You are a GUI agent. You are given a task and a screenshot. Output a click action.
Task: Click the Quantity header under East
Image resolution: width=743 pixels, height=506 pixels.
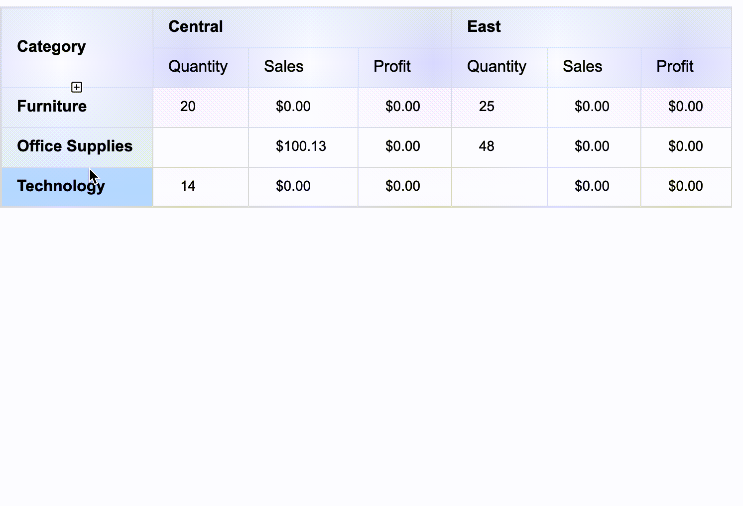coord(496,67)
